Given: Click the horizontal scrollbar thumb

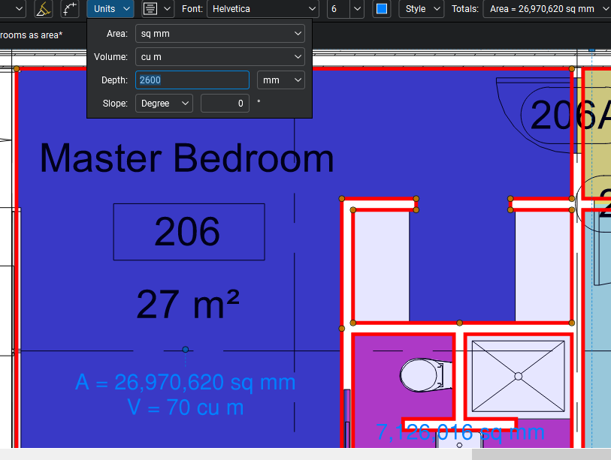Looking at the screenshot, I should click(541, 454).
